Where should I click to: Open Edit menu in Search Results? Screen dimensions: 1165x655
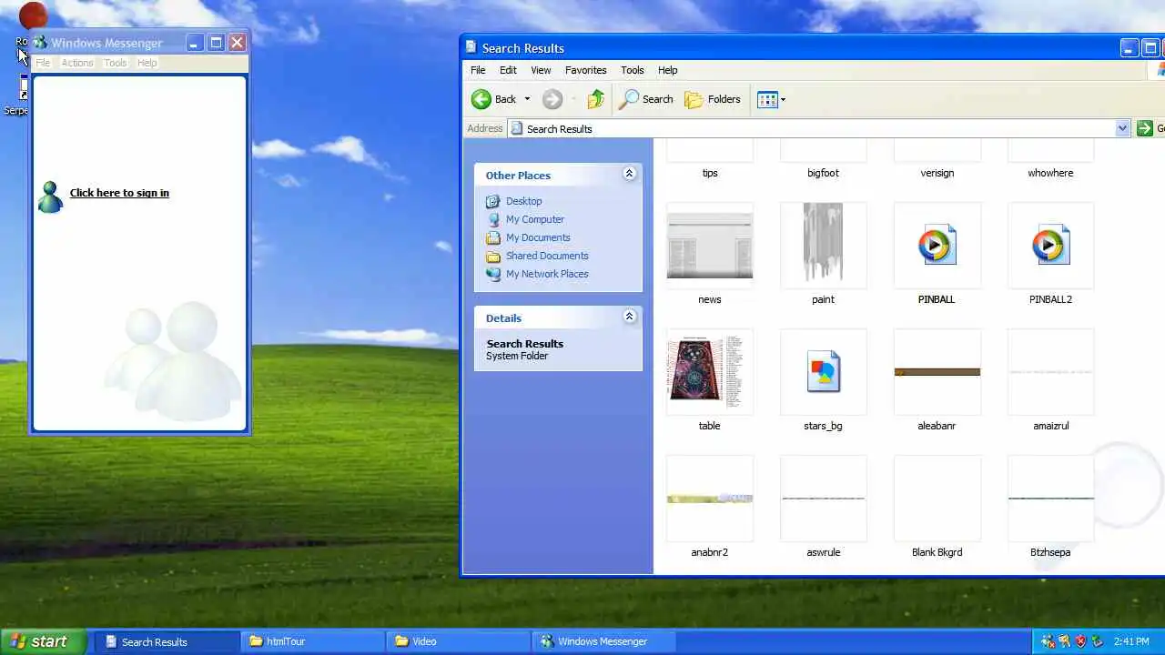click(x=508, y=70)
